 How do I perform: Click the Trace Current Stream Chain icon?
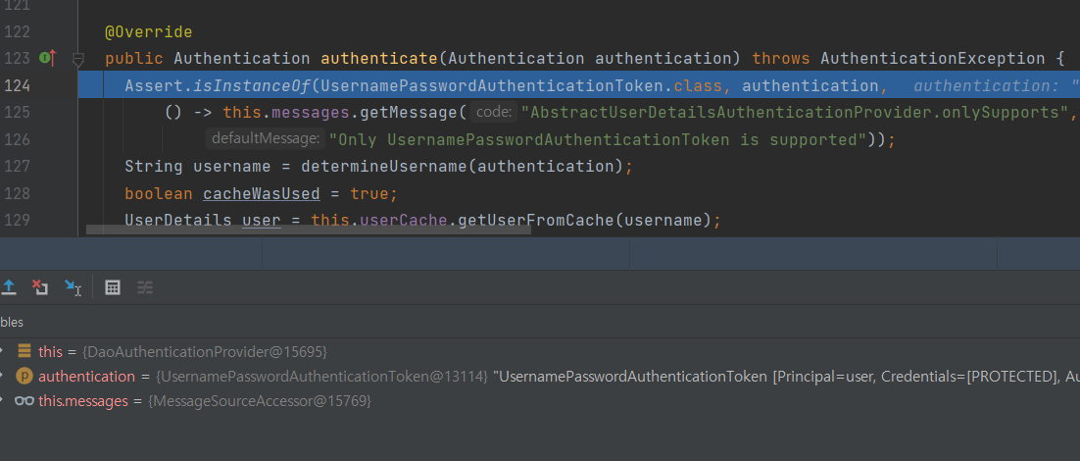[145, 287]
